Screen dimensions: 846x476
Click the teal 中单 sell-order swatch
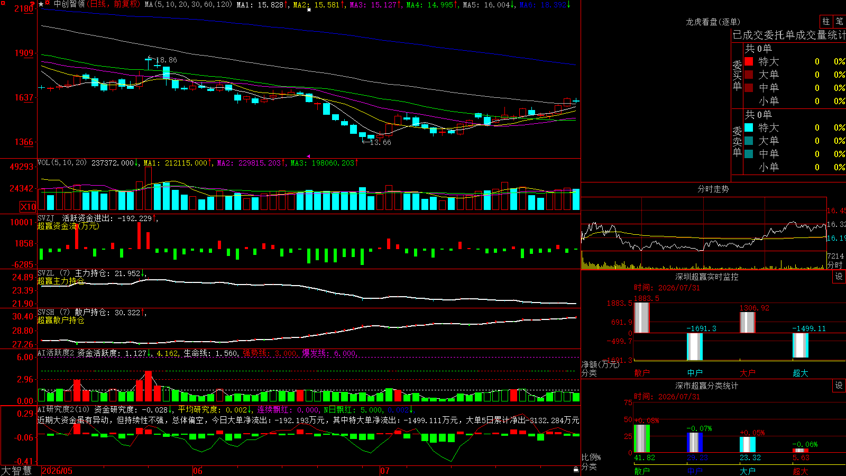click(749, 154)
